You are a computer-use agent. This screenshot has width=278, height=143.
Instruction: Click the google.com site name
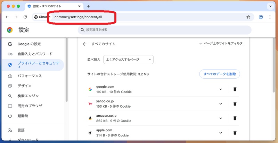coord(105,87)
